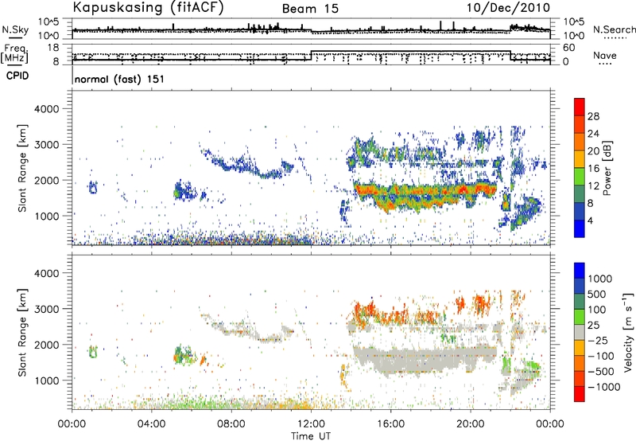
Task: Click the 'Power [dB]' color bar label
Action: [x=607, y=168]
